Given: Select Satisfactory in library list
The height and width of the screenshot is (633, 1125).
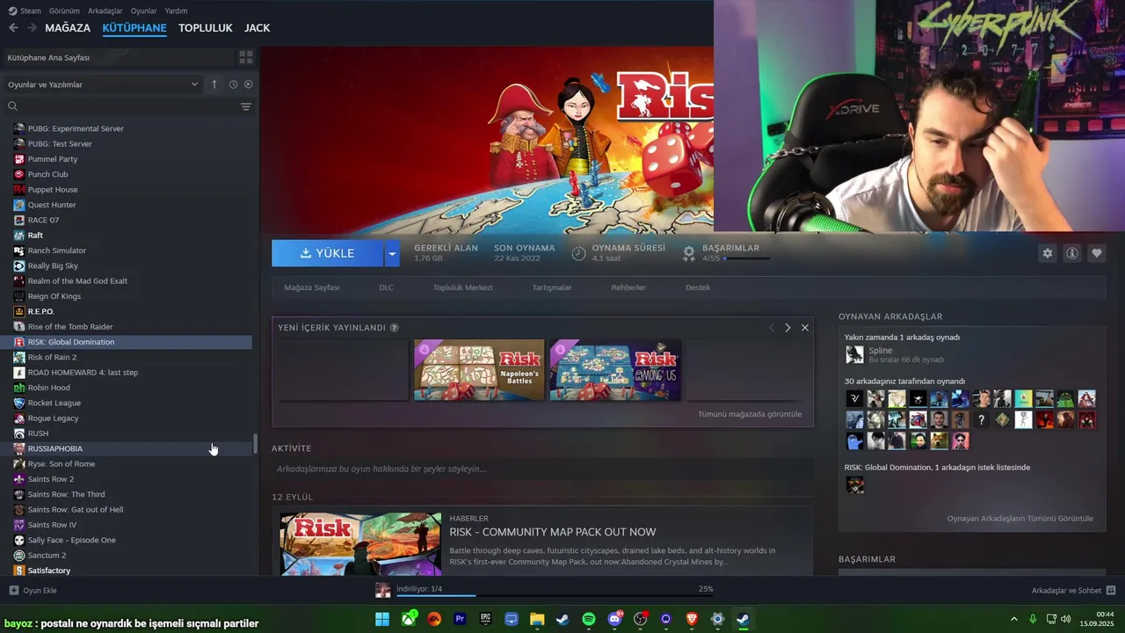Looking at the screenshot, I should click(49, 571).
